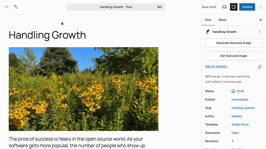Open command palette showing Handling Growth · Post

click(x=116, y=7)
